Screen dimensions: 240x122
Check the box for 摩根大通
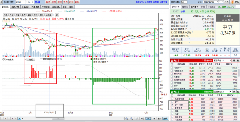(x=172, y=74)
